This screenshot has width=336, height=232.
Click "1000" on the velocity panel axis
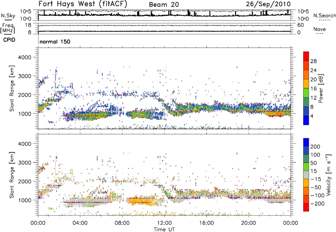(25, 200)
